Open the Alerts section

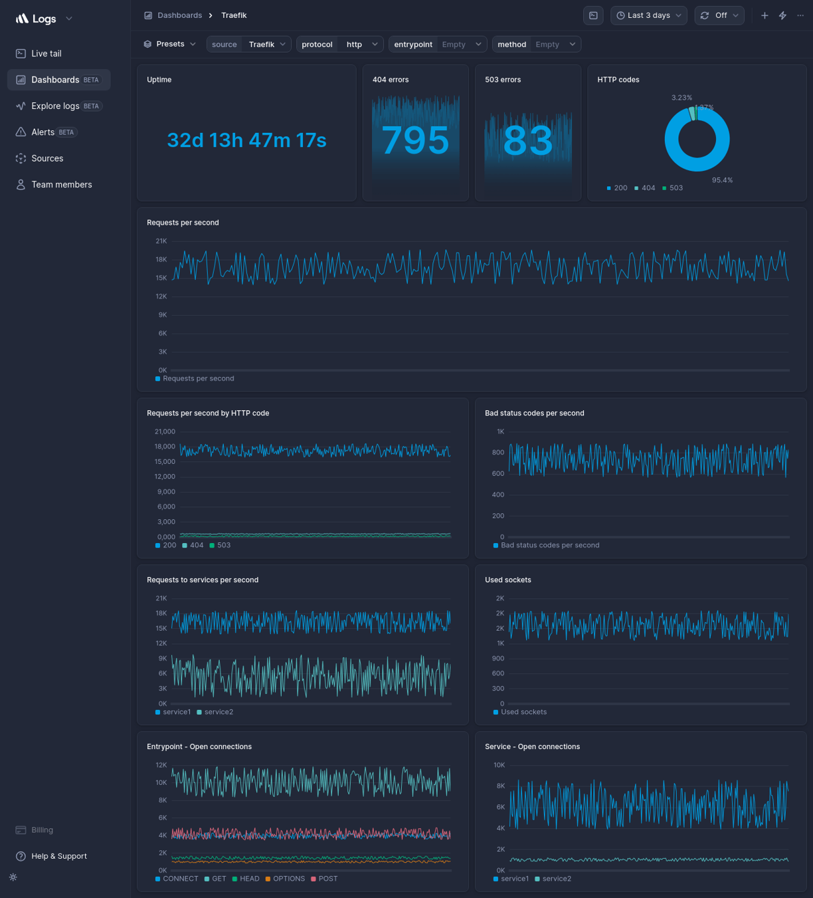tap(43, 132)
